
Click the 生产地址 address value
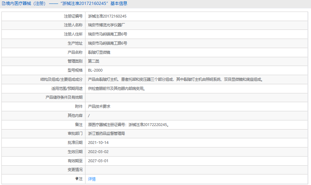pyautogui.click(x=108, y=43)
